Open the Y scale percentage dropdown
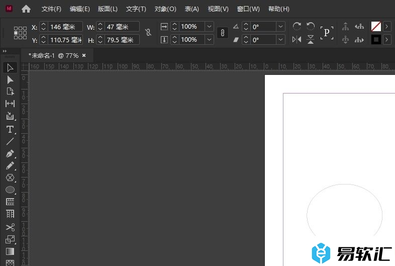This screenshot has height=266, width=395. 209,40
